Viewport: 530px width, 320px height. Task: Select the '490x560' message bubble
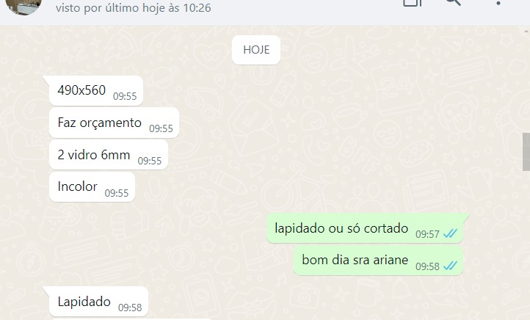(96, 90)
